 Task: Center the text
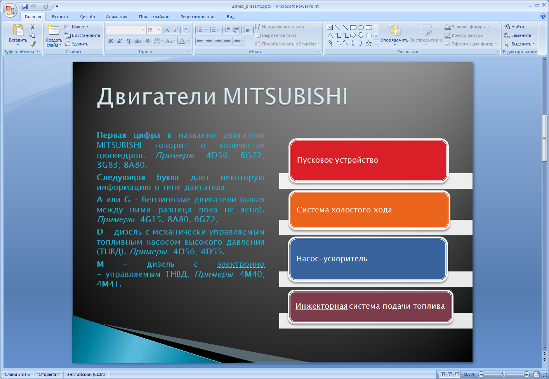click(x=209, y=41)
